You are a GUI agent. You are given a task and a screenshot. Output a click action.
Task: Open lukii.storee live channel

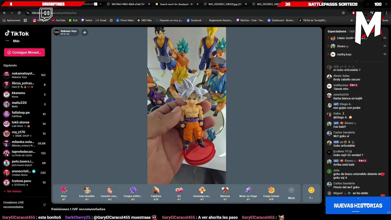(x=24, y=124)
